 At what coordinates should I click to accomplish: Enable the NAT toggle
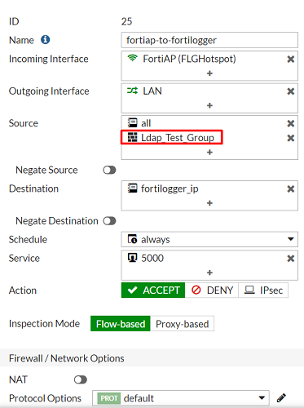81,379
